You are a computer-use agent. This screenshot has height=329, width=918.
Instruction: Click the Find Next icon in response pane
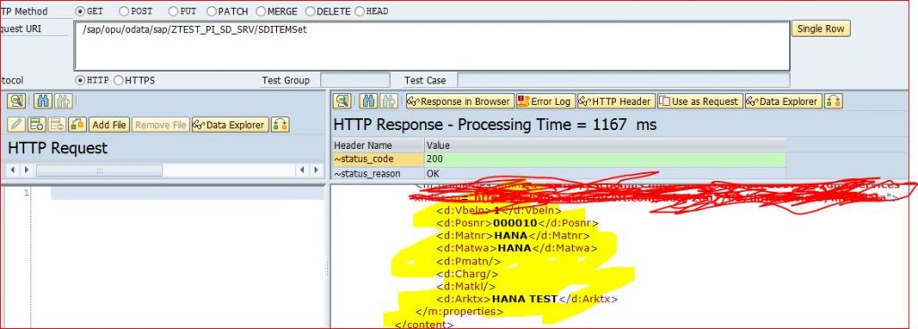click(389, 101)
